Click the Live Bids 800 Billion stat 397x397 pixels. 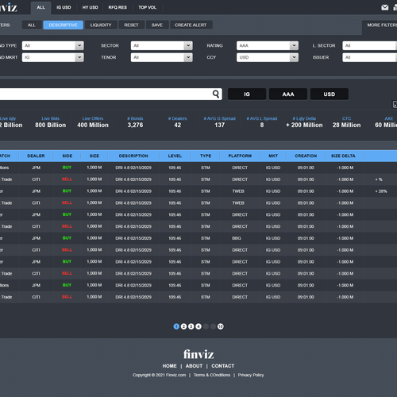coord(51,122)
